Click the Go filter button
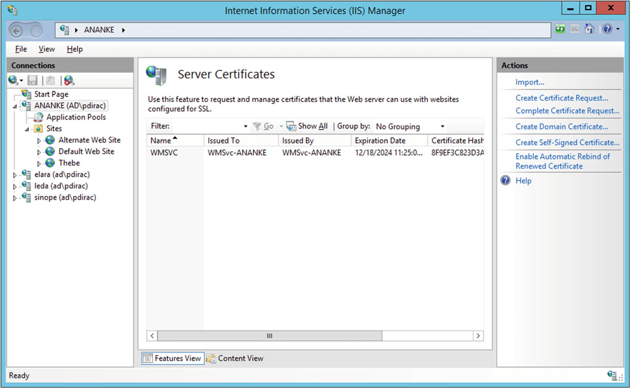Screen dimensions: 631x389 [263, 126]
